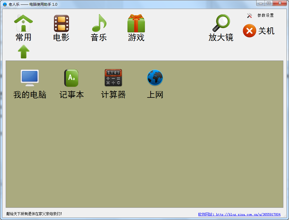
Task: Maximize the 老人乐 window
Action: tap(269, 3)
